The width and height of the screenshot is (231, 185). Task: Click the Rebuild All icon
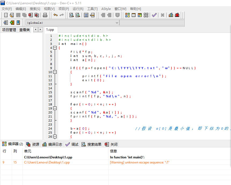coord(146,15)
